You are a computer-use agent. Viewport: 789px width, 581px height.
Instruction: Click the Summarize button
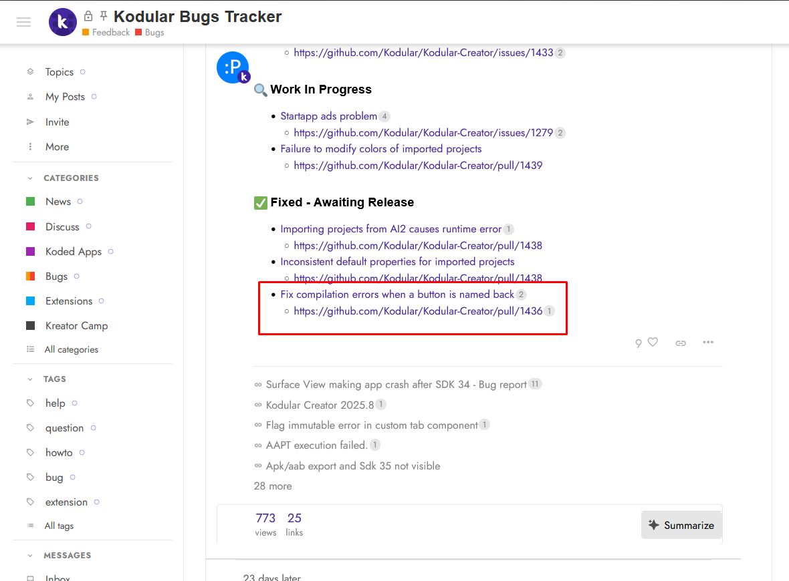pyautogui.click(x=681, y=525)
